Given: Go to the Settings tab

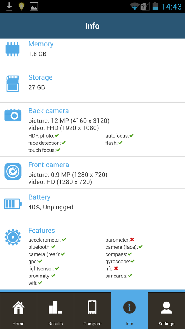Looking at the screenshot, I should pos(166,311).
